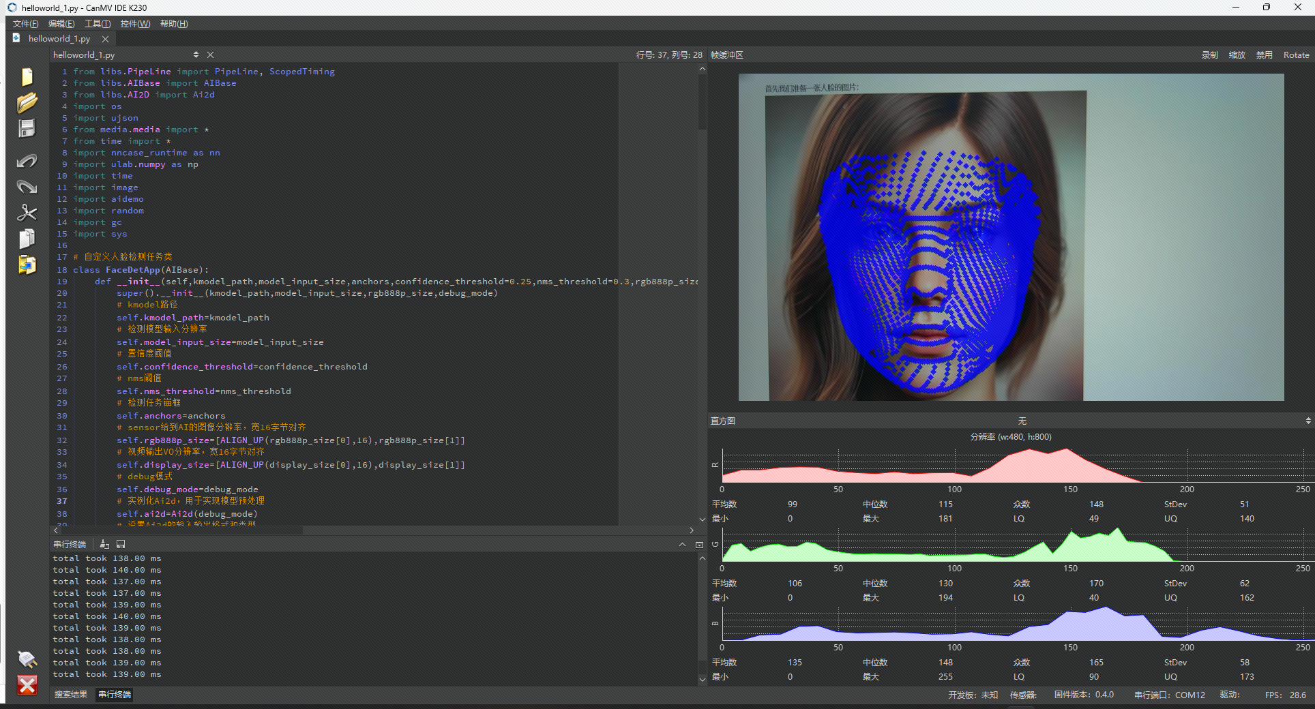This screenshot has width=1315, height=709.
Task: Click the serial terminal scrollbar up arrow
Action: (x=703, y=558)
